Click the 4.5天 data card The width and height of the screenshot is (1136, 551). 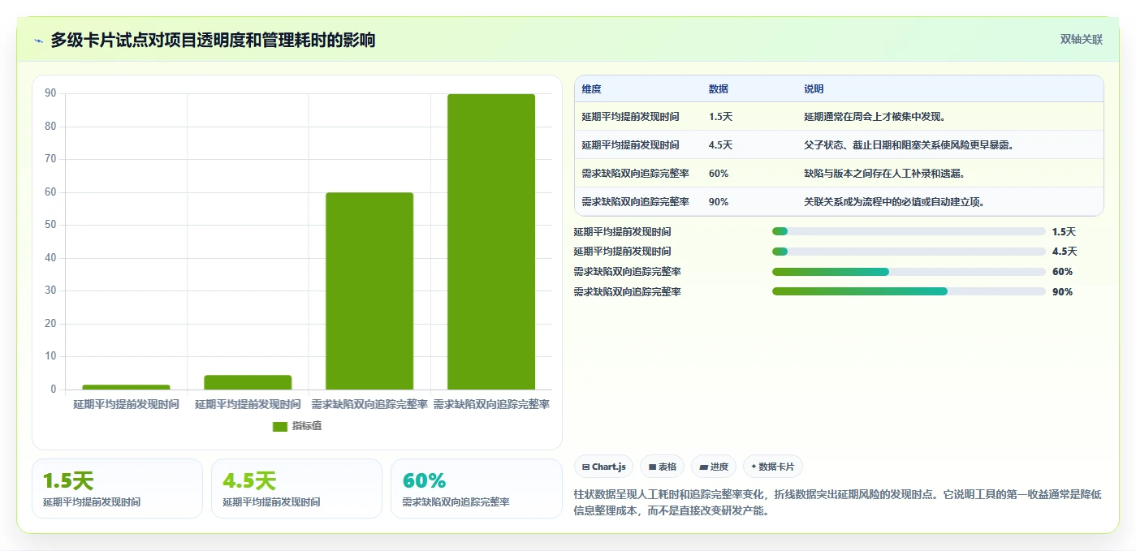(x=296, y=489)
